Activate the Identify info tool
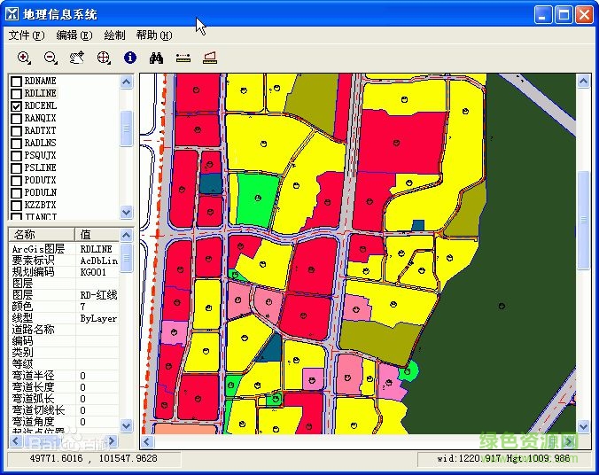Image resolution: width=599 pixels, height=475 pixels. [130, 58]
